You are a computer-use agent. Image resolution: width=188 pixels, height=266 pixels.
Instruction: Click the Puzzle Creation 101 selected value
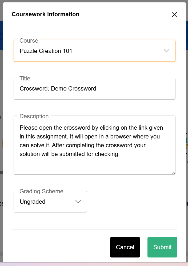(x=46, y=51)
